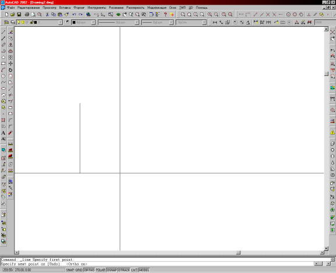Open the Help question mark icon
This screenshot has height=273, width=336.
tap(165, 15)
